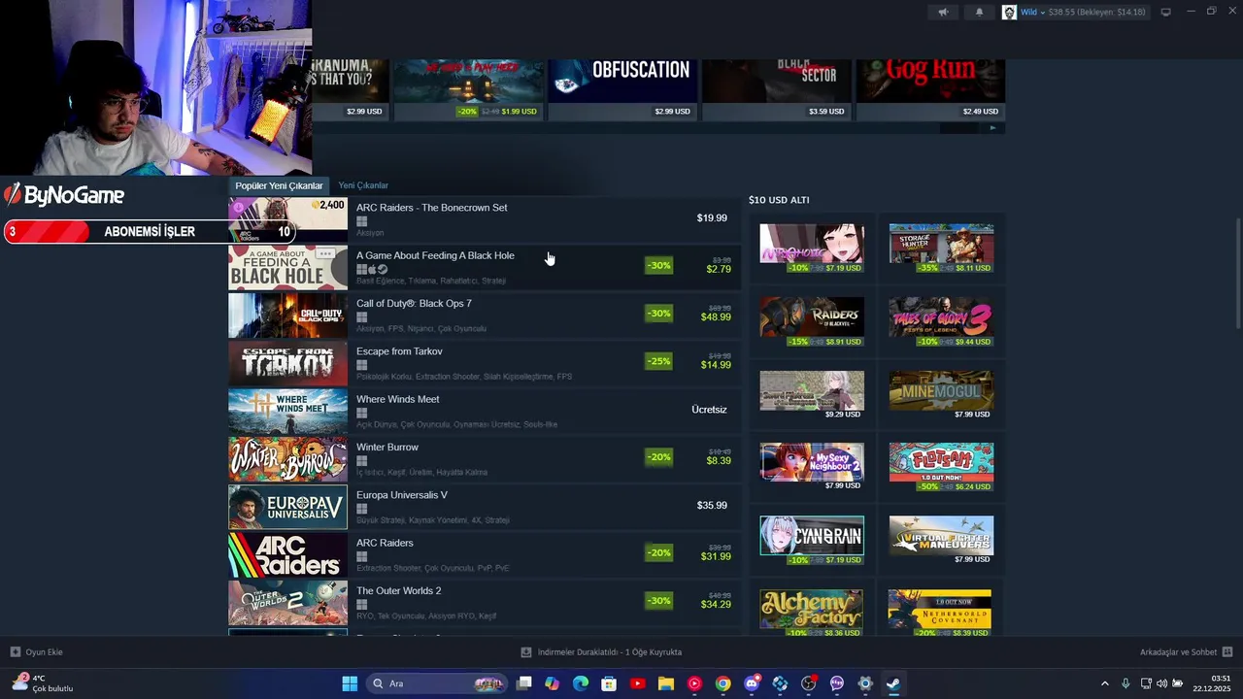1243x699 pixels.
Task: Click the Windows platform icon under Escape from Tarkov
Action: coord(362,365)
